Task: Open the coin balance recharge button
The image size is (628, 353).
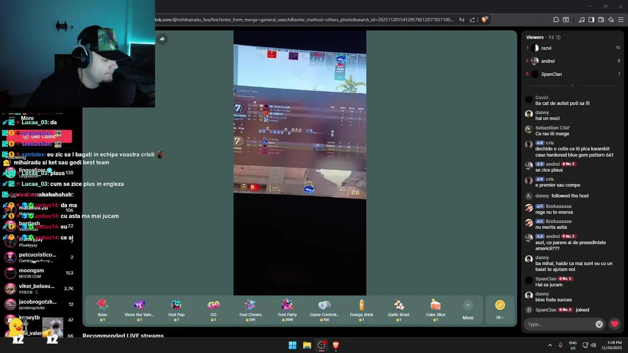Action: [499, 310]
